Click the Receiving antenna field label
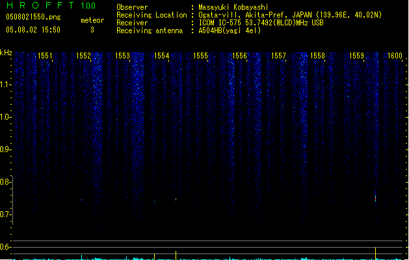 [x=150, y=31]
